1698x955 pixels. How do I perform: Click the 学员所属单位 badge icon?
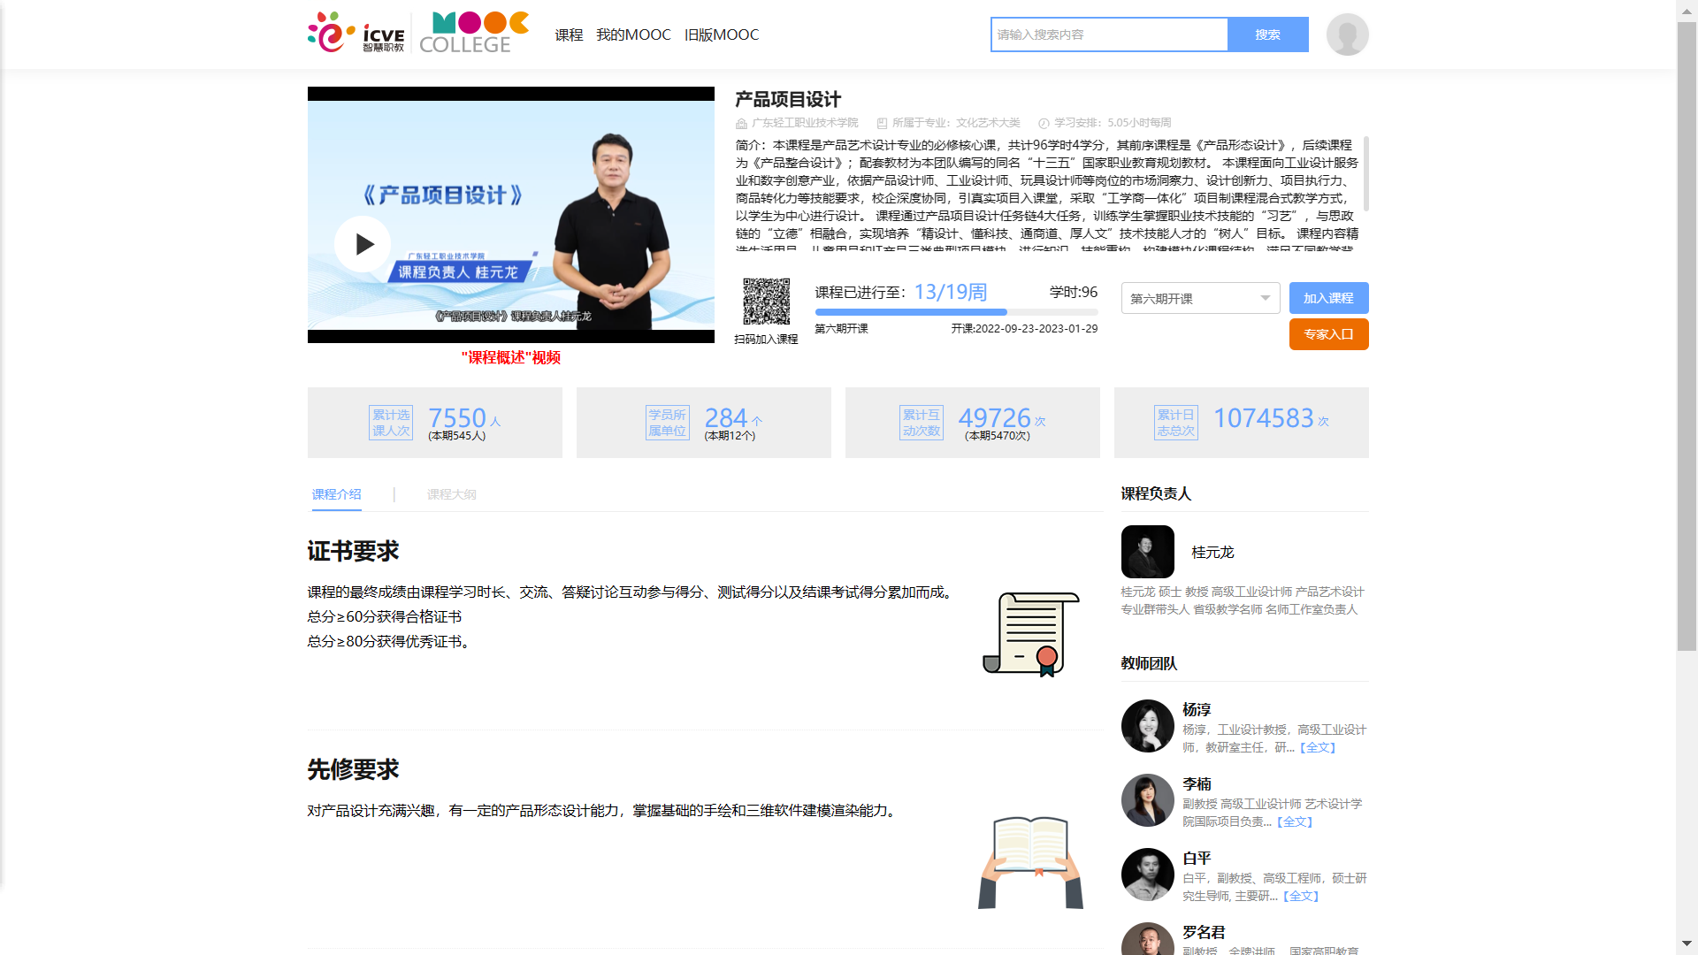pos(668,422)
